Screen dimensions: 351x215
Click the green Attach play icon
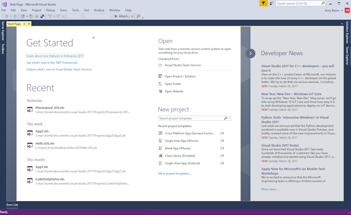point(116,16)
